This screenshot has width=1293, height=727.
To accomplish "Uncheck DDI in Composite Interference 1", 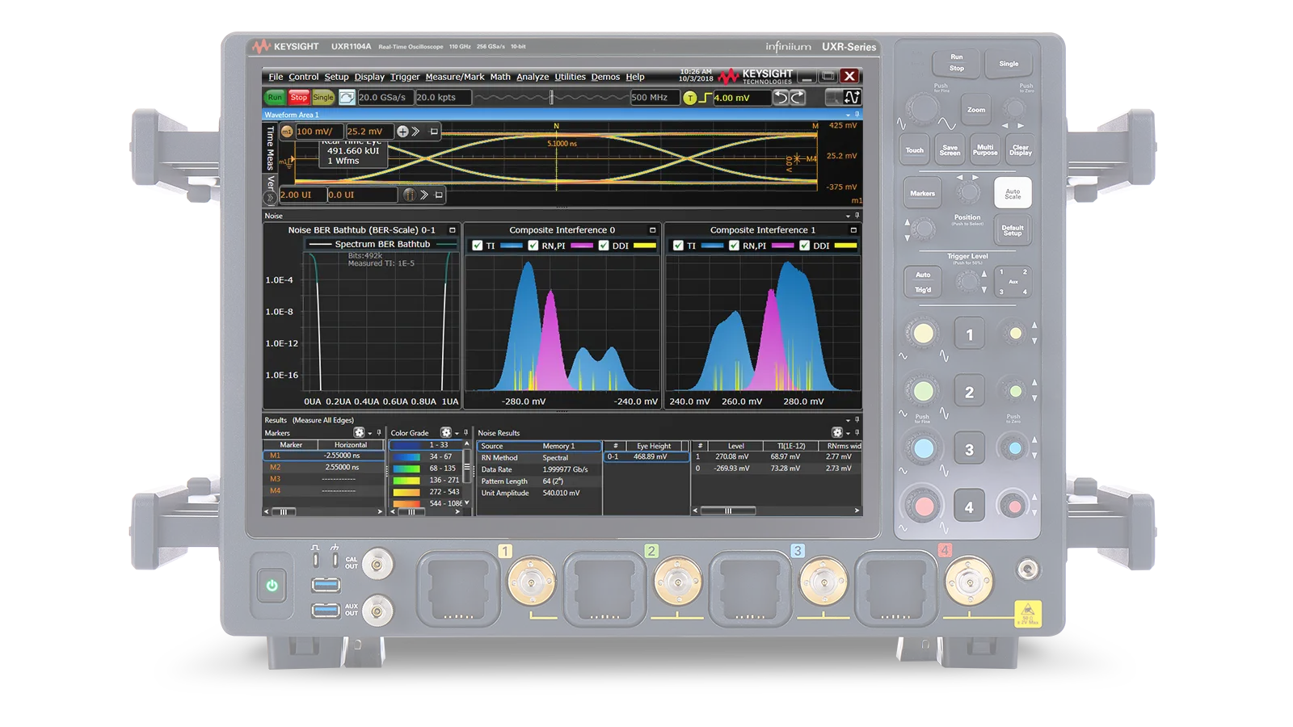I will click(804, 246).
